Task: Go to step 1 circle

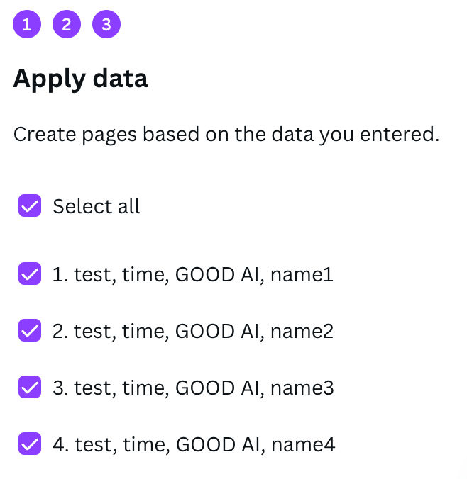Action: click(x=27, y=25)
